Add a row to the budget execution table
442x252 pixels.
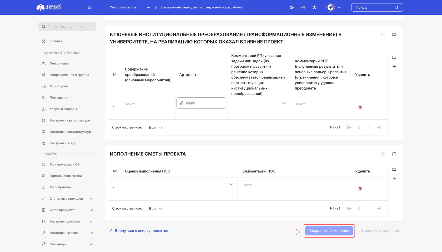click(x=394, y=179)
